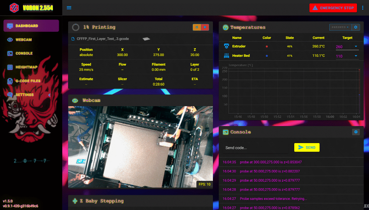The image size is (369, 210).
Task: Click the Console panel terminal icon
Action: tap(225, 132)
